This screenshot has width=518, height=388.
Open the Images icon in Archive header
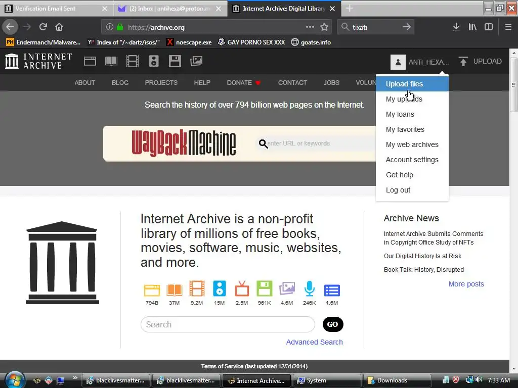196,61
